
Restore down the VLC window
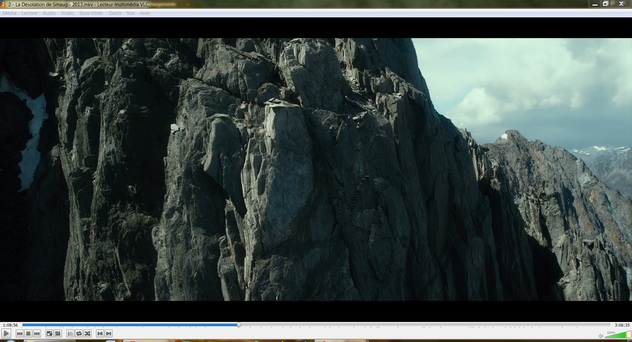(605, 4)
